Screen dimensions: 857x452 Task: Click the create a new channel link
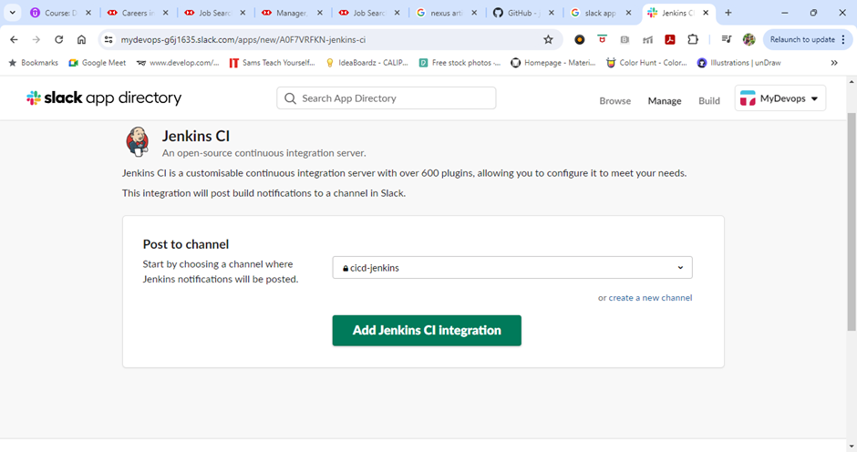click(650, 298)
